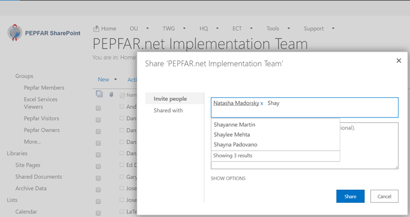Open Excel Services Viewers group
Viewport: 410px width, 217px height.
coord(40,103)
